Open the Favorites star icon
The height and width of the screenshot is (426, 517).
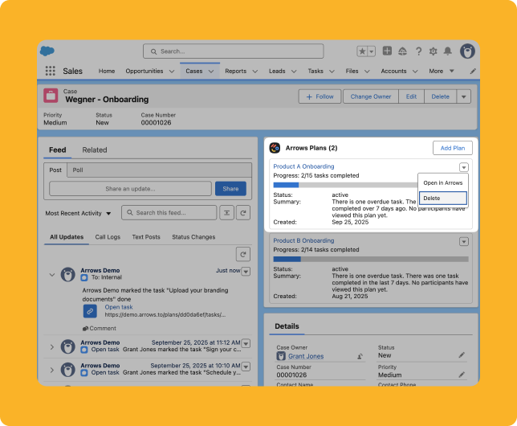click(x=362, y=51)
